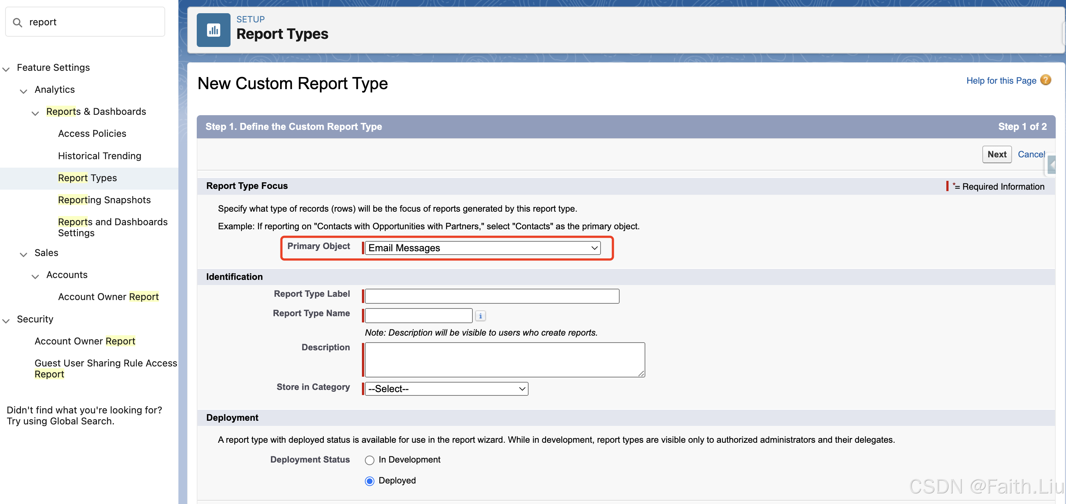Select Report Types in sidebar
Image resolution: width=1066 pixels, height=504 pixels.
click(87, 178)
